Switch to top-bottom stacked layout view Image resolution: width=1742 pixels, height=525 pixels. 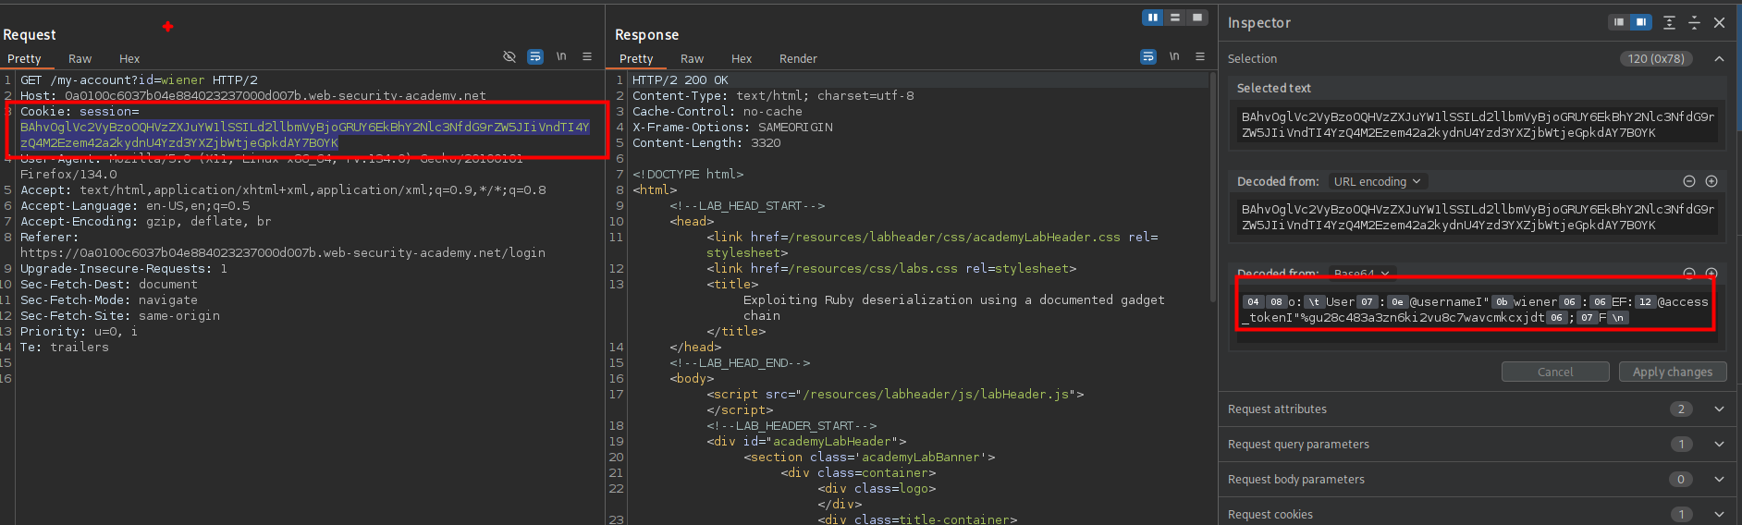coord(1175,18)
